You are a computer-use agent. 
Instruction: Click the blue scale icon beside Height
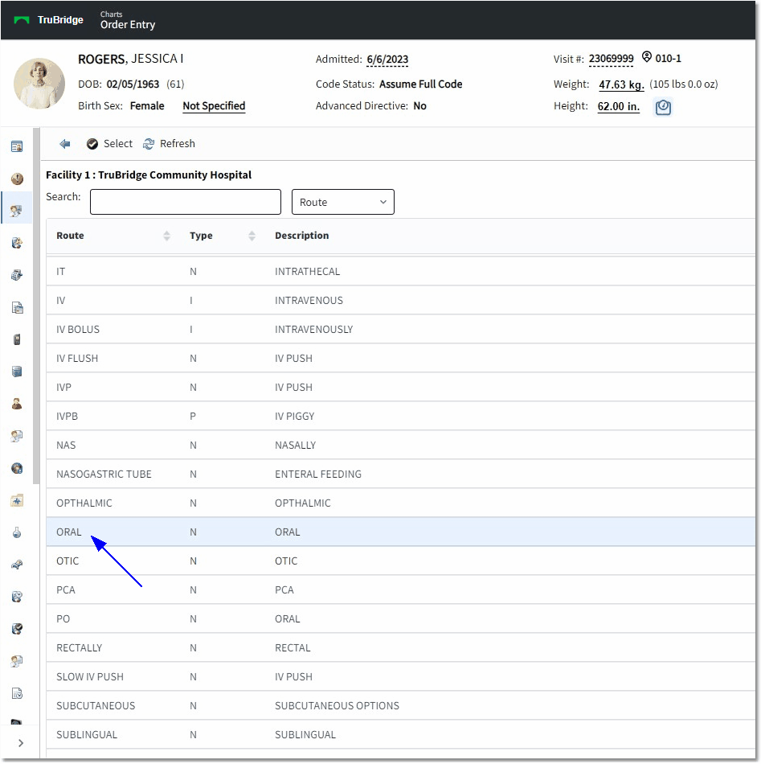tap(663, 107)
